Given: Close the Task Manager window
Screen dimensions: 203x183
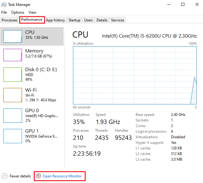Looking at the screenshot, I should (x=197, y=5).
